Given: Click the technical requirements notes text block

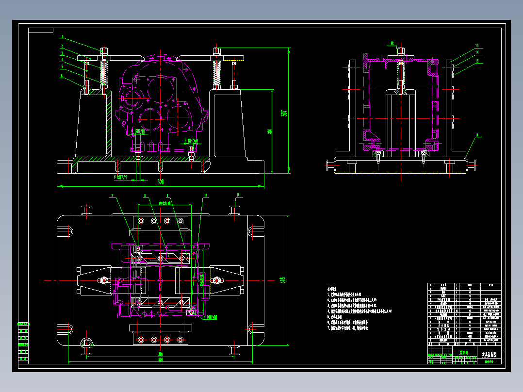Looking at the screenshot, I should [x=359, y=309].
